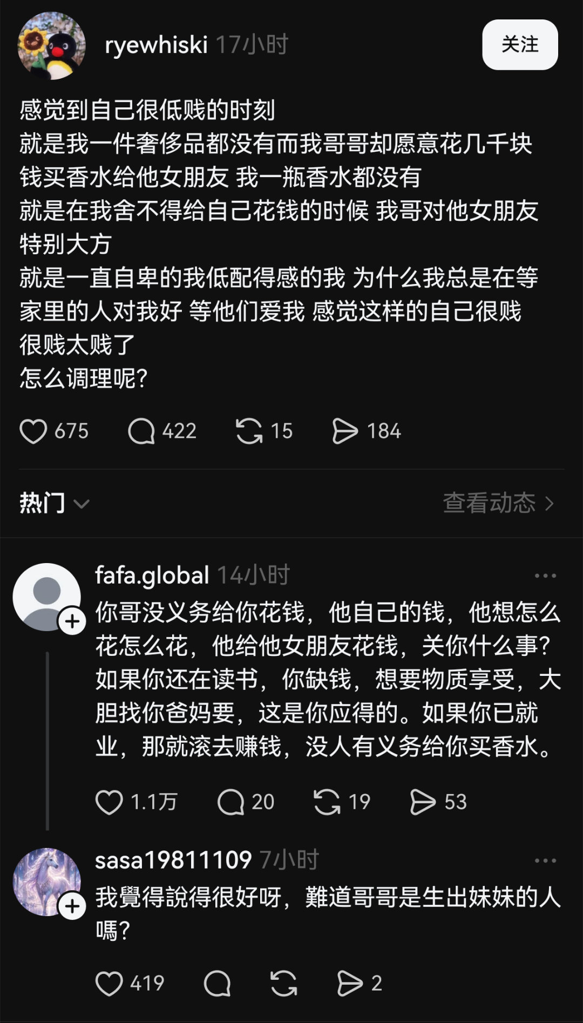Repost ryewhiski's post showing 15 reposts
Screen dimensions: 583x1023
pyautogui.click(x=249, y=431)
